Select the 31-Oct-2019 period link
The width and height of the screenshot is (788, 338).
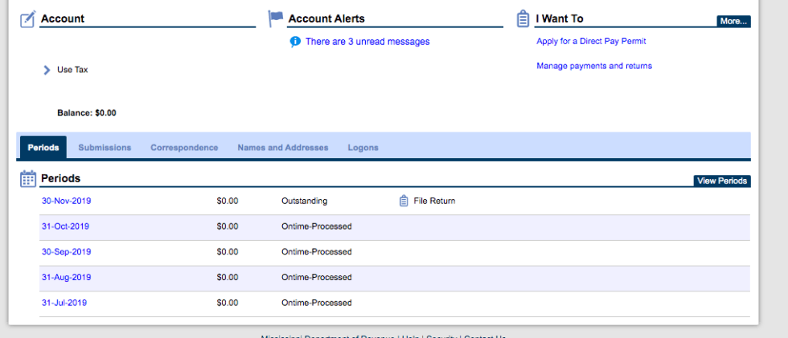pos(65,226)
